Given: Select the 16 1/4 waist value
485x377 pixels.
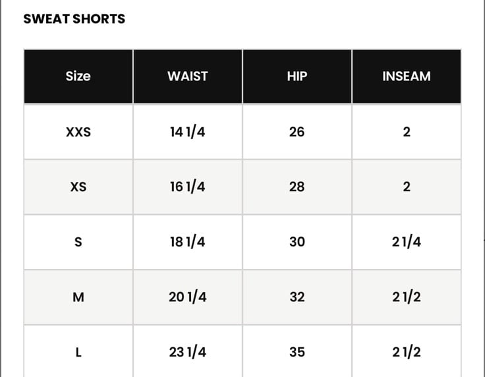Looking at the screenshot, I should click(188, 187).
